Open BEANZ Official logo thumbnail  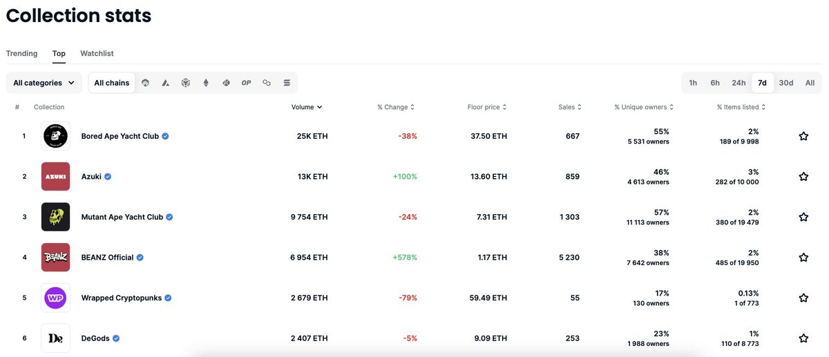click(55, 257)
